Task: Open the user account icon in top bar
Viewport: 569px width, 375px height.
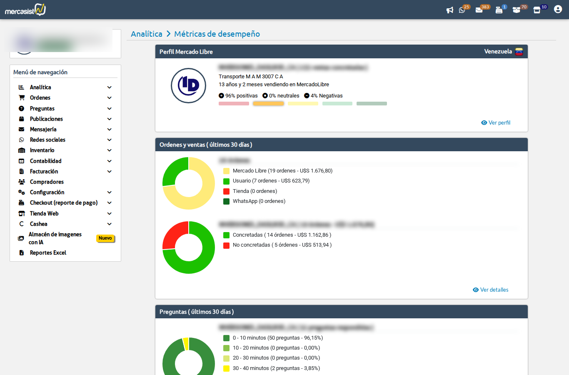Action: point(558,9)
